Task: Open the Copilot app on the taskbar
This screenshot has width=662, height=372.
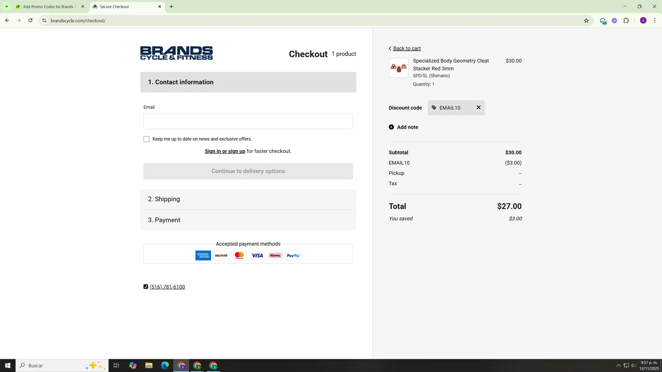Action: (x=133, y=365)
